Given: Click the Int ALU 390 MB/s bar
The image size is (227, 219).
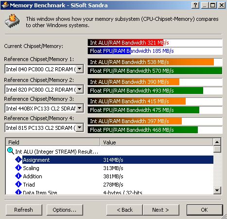Looking at the screenshot, I should pos(134,82).
